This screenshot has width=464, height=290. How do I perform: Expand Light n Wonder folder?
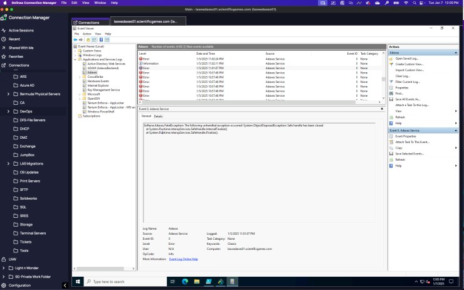tap(4, 268)
